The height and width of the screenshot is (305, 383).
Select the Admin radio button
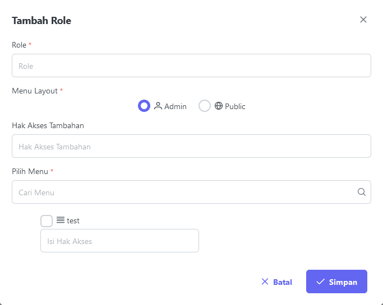click(144, 106)
